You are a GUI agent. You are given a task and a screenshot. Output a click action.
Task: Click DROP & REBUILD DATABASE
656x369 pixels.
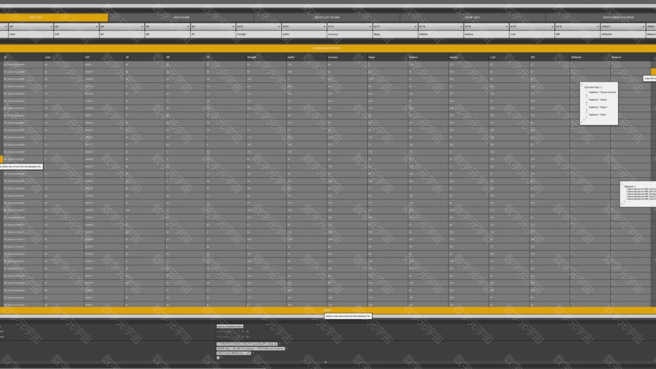point(618,17)
